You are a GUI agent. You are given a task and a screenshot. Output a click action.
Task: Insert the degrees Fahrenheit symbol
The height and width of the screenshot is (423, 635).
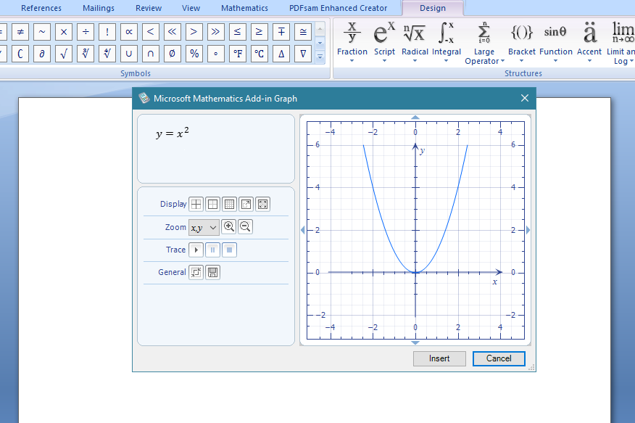[238, 54]
